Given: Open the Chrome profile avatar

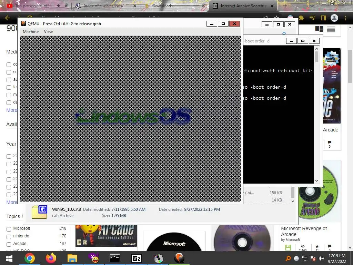Looking at the screenshot, I should [x=334, y=18].
